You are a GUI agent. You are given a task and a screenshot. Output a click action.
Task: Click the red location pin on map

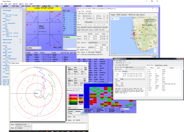click(134, 34)
